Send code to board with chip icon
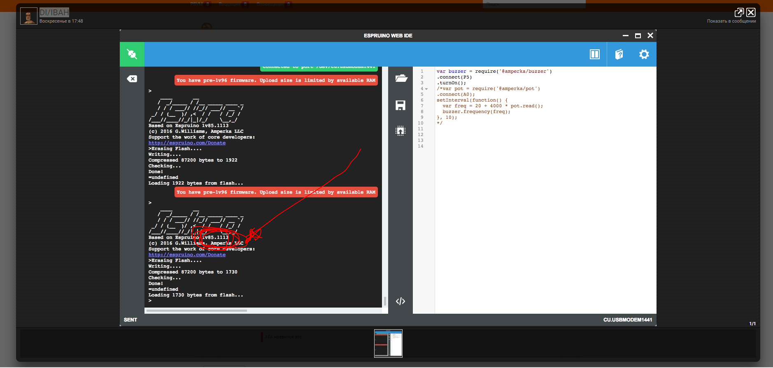The image size is (773, 368). point(400,131)
